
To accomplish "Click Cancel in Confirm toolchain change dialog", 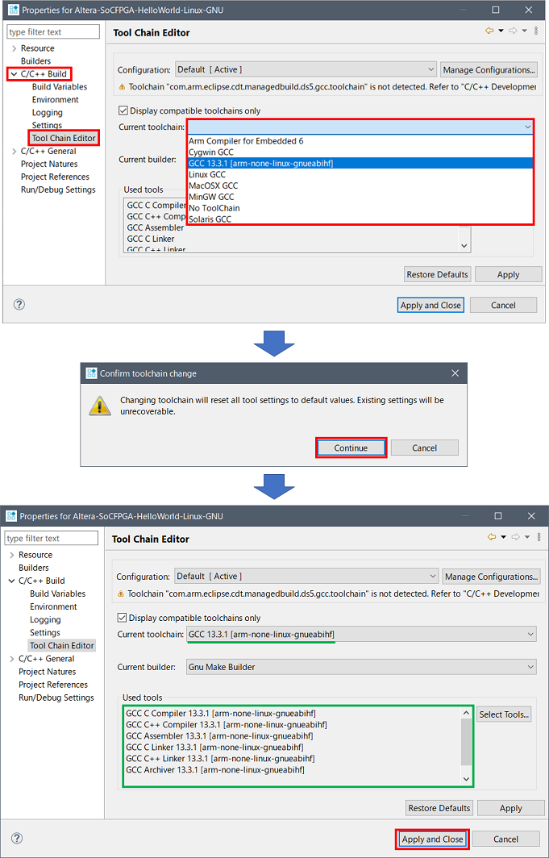I will 424,448.
